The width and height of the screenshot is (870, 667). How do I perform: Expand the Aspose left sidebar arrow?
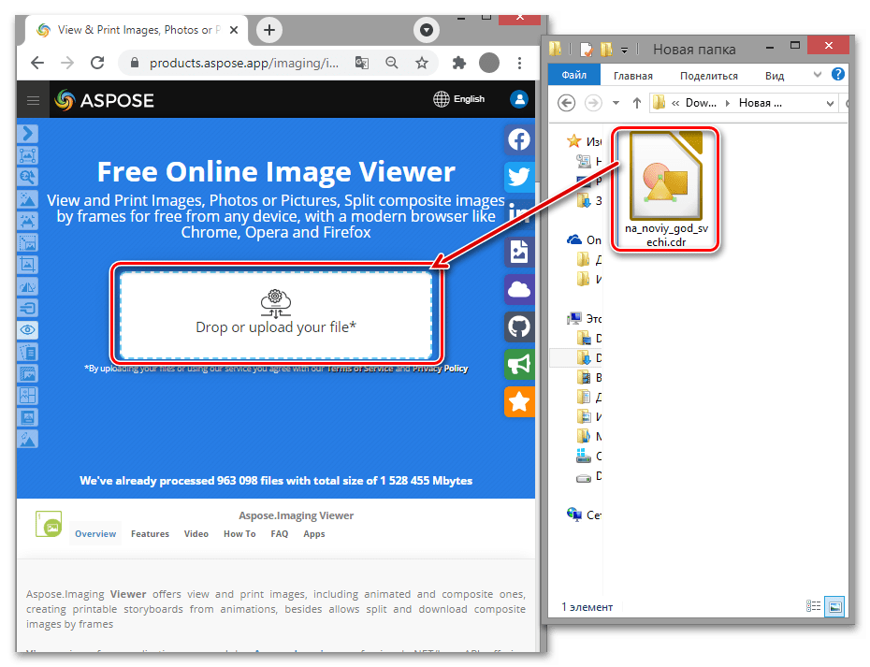point(28,134)
